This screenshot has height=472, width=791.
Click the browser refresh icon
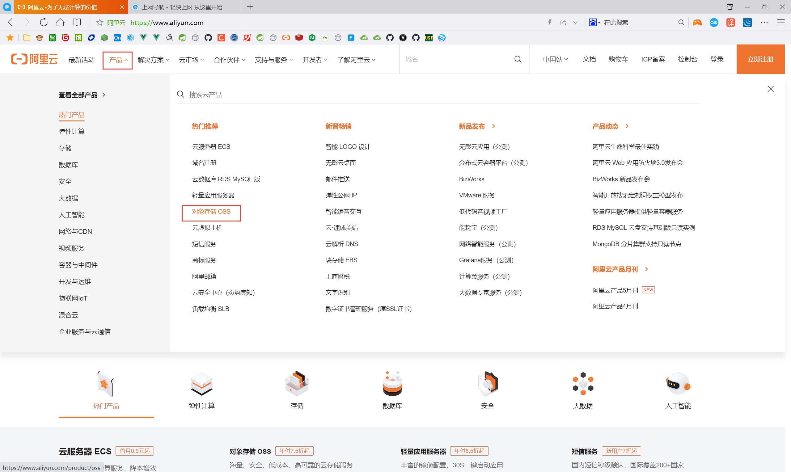(x=44, y=22)
